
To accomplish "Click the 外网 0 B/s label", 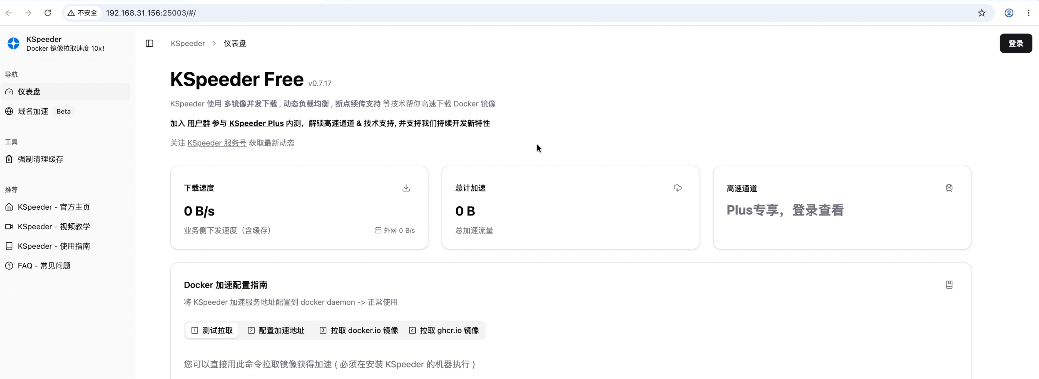I will coord(395,230).
